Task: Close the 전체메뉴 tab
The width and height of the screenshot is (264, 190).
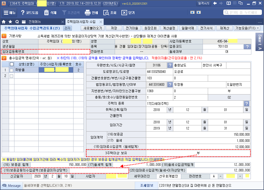Action: click(x=62, y=22)
